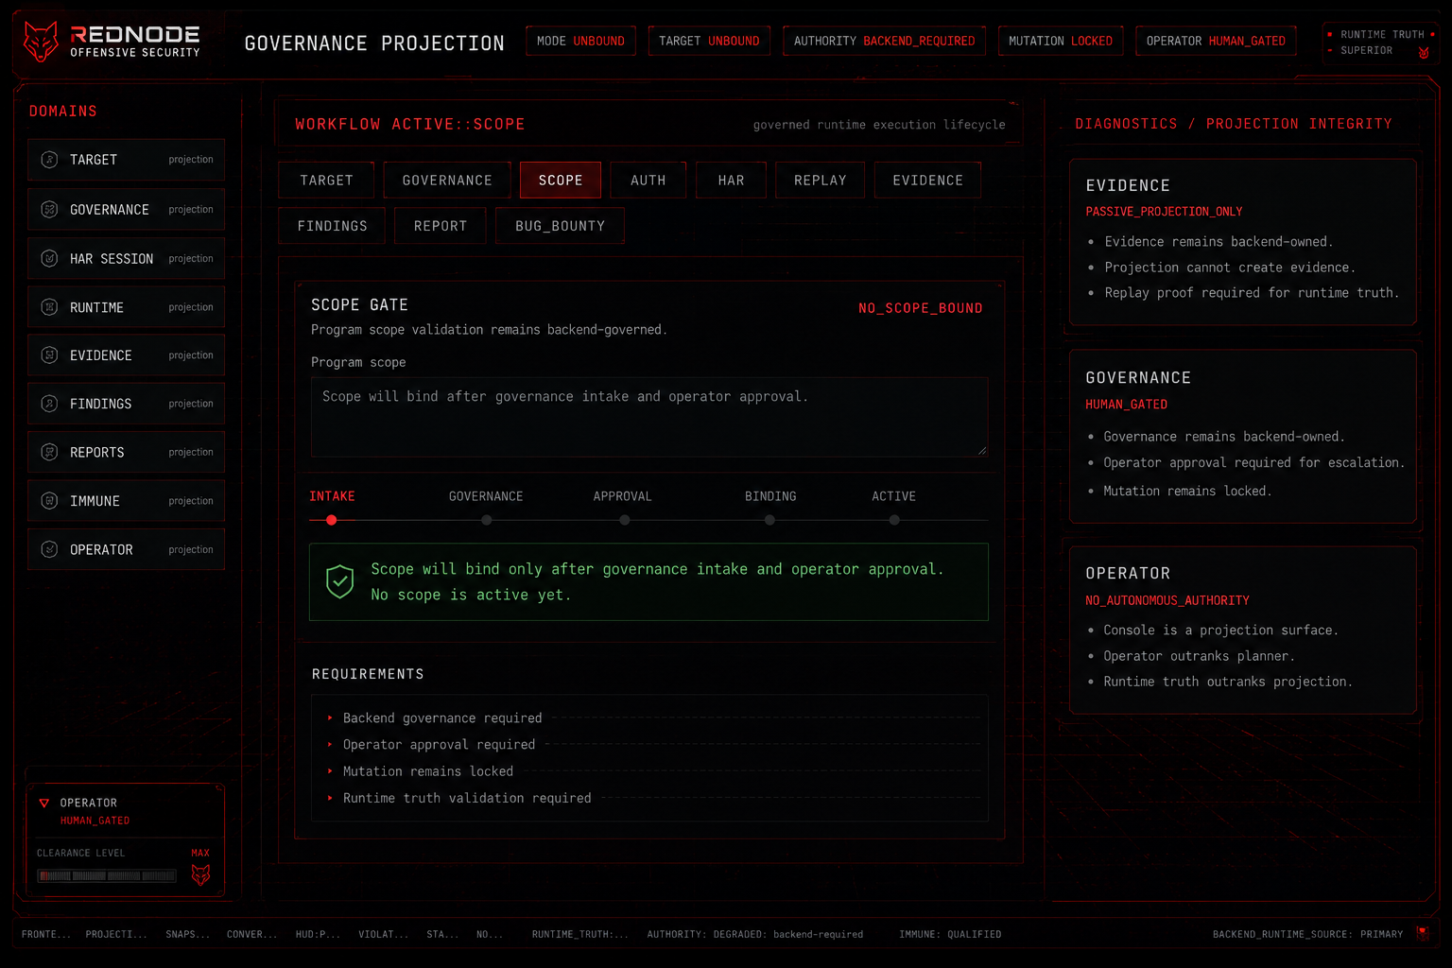This screenshot has height=968, width=1452.
Task: Click the Clearance Level progress bar
Action: pyautogui.click(x=107, y=876)
